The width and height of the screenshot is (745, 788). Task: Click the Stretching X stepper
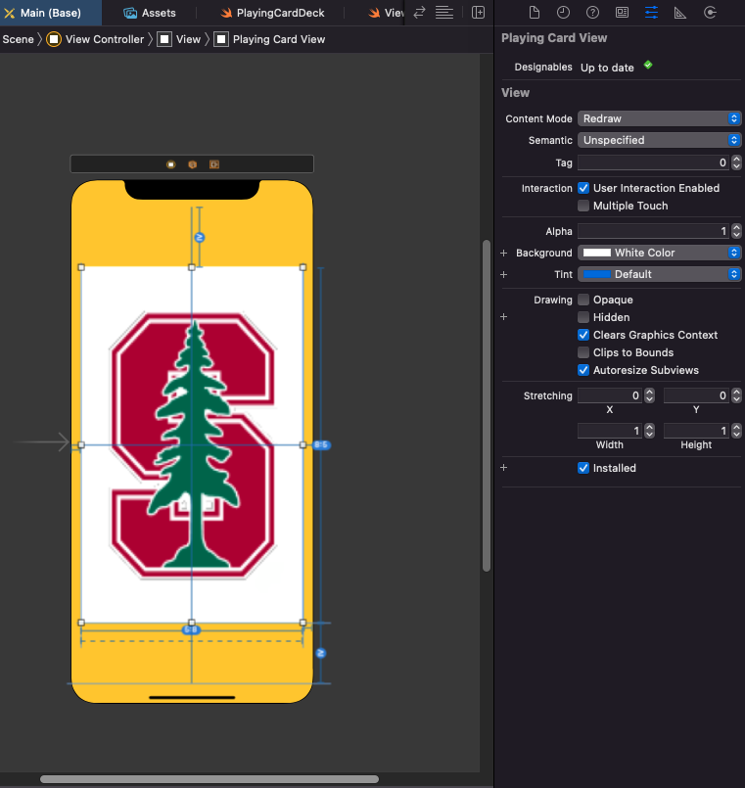(x=649, y=395)
